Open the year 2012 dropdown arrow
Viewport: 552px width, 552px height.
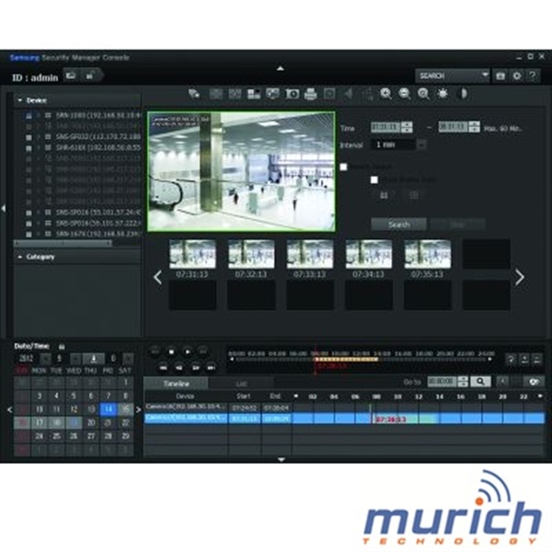(x=45, y=359)
